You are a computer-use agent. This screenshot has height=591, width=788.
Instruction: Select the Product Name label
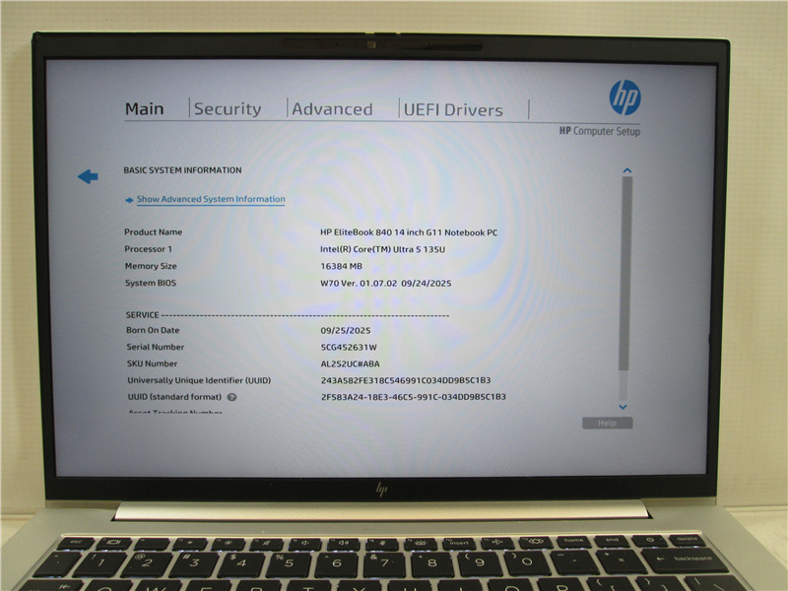(x=154, y=232)
